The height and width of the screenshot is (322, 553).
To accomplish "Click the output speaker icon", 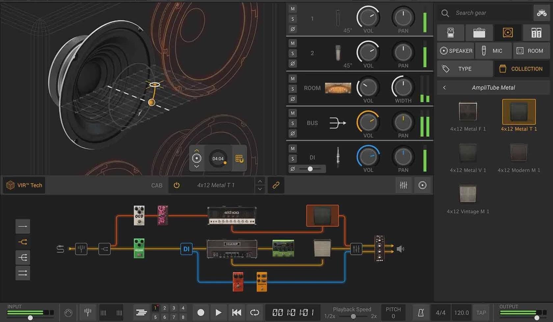I will click(x=400, y=249).
